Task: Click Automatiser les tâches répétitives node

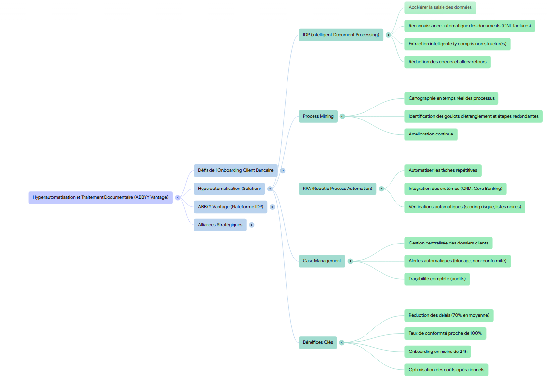Action: point(443,170)
